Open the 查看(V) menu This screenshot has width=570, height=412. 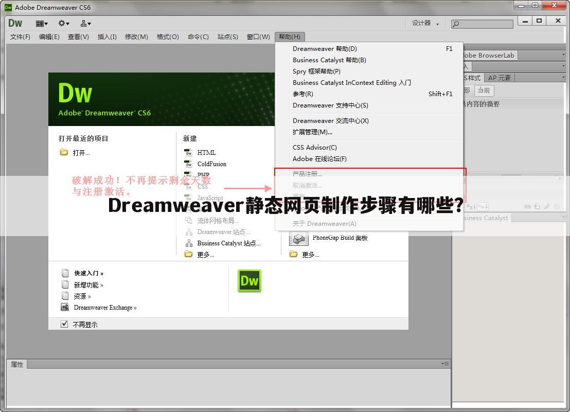pyautogui.click(x=78, y=37)
